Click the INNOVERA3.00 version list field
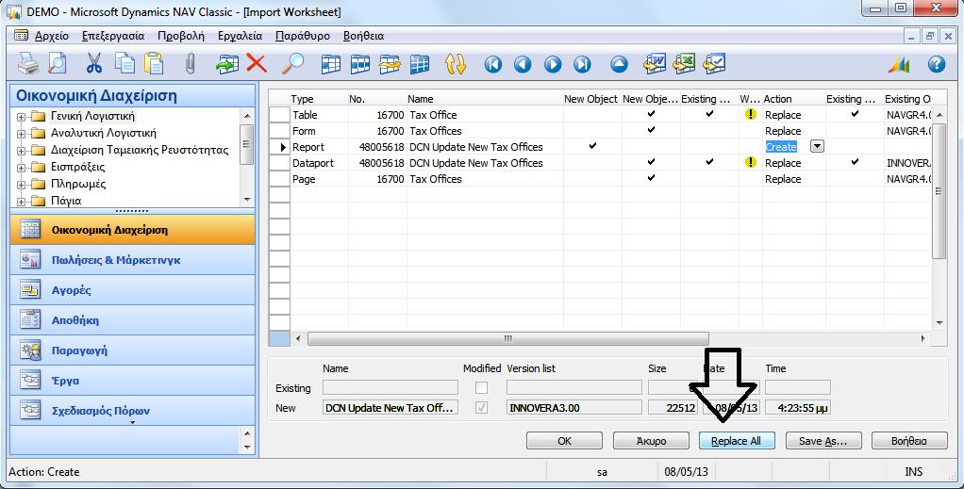The width and height of the screenshot is (964, 489). (x=573, y=407)
